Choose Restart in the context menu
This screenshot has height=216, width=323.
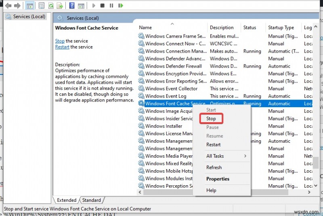click(x=214, y=144)
